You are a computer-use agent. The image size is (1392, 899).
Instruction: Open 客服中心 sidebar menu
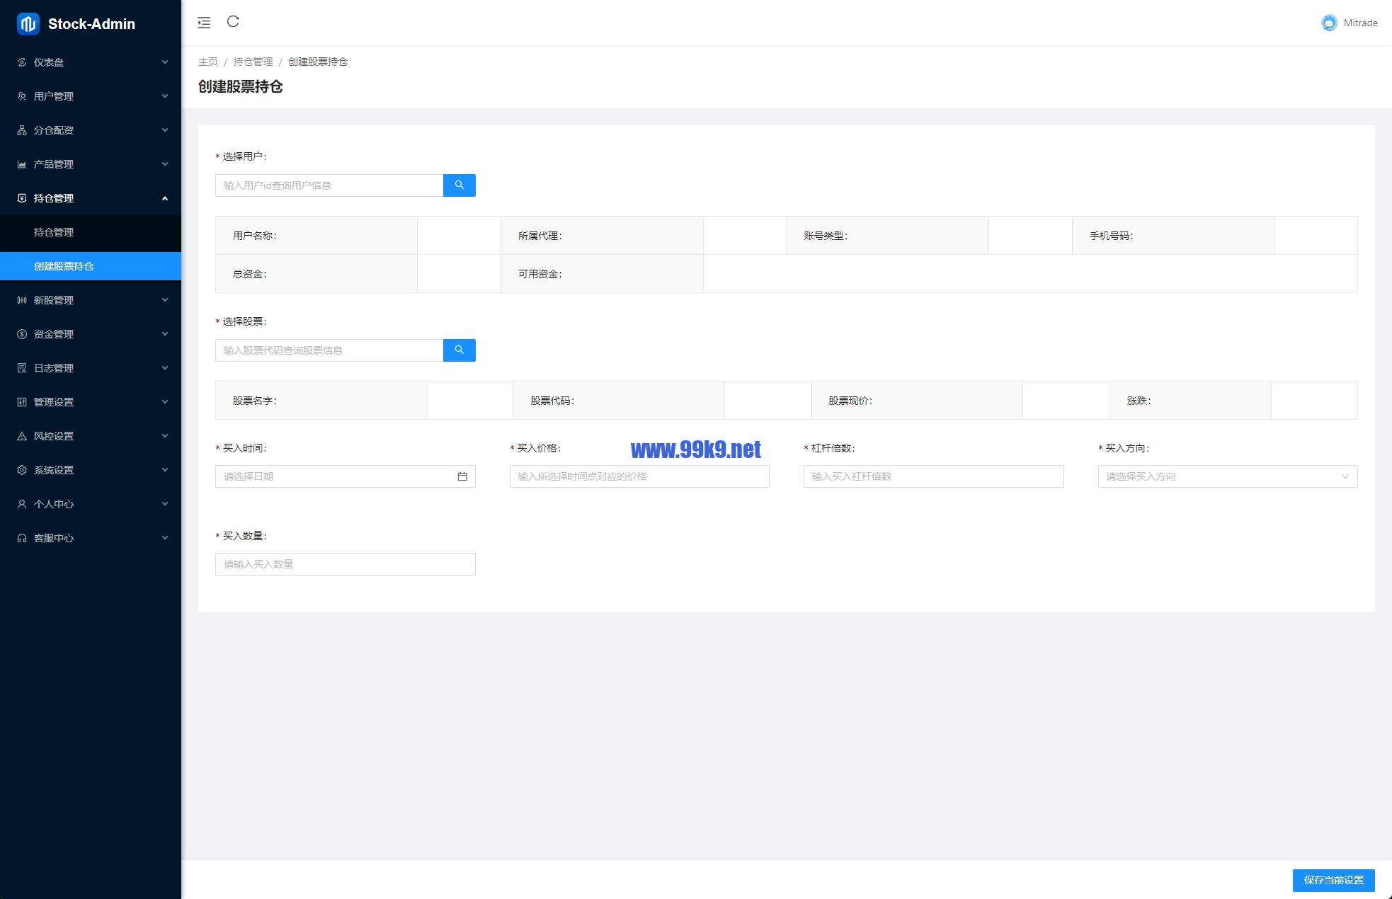click(x=91, y=538)
